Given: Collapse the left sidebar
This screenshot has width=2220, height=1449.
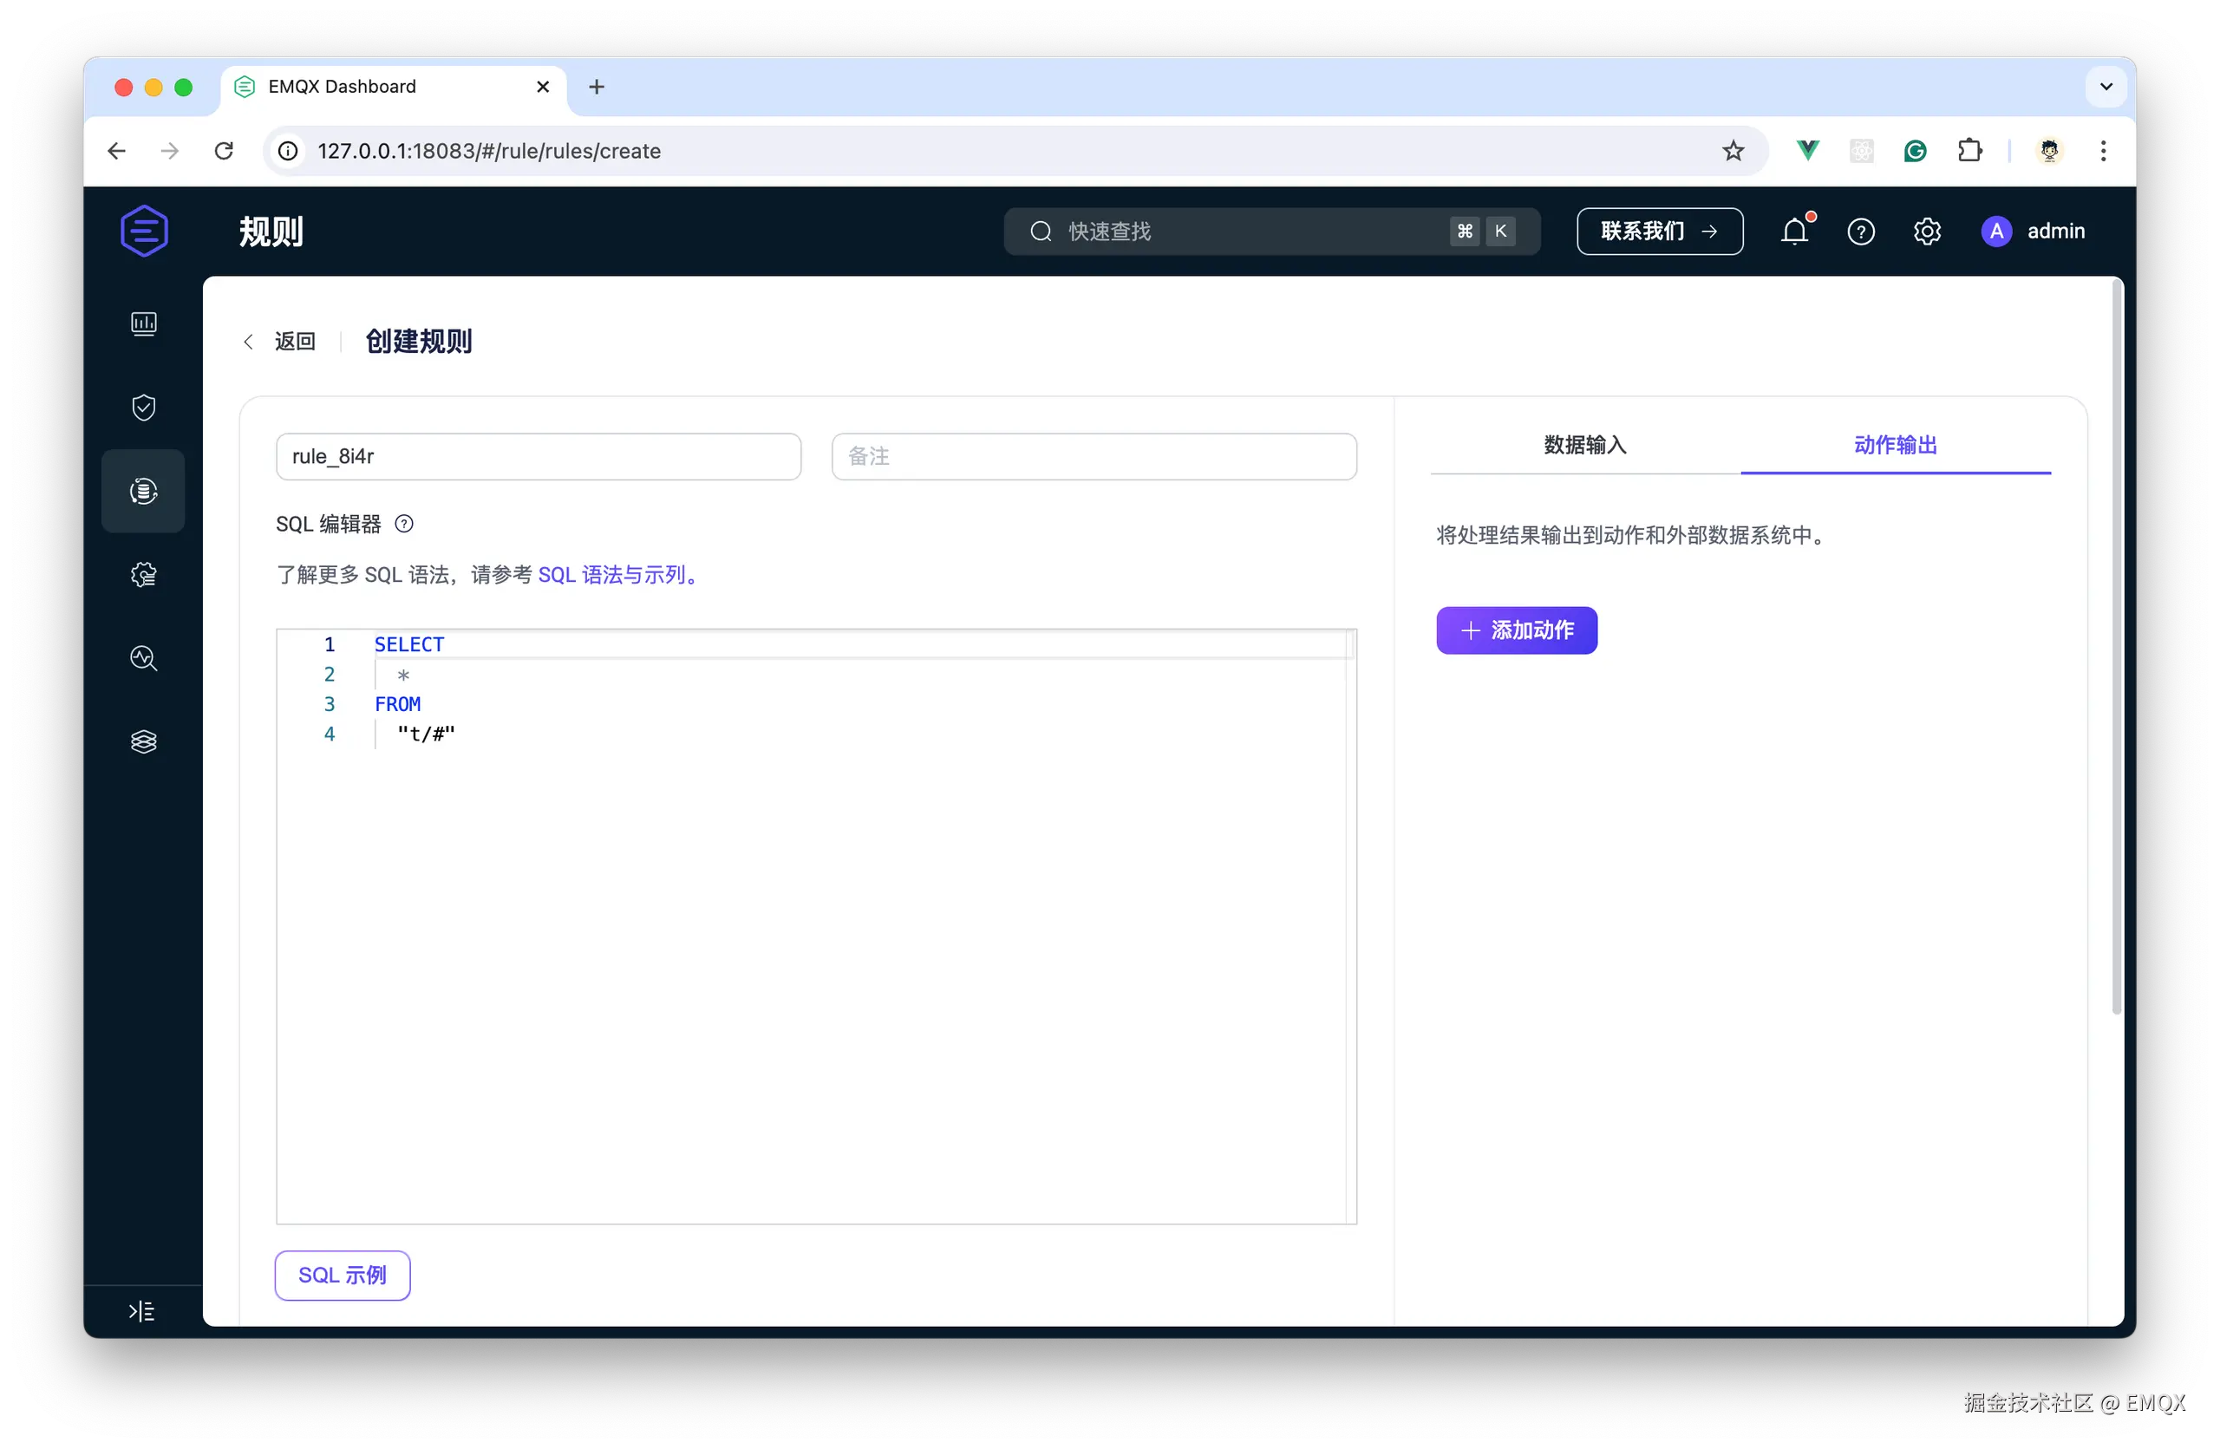Looking at the screenshot, I should click(140, 1310).
